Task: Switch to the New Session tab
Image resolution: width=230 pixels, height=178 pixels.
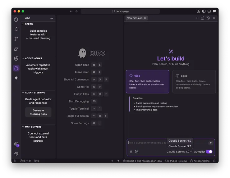Action: (135, 18)
